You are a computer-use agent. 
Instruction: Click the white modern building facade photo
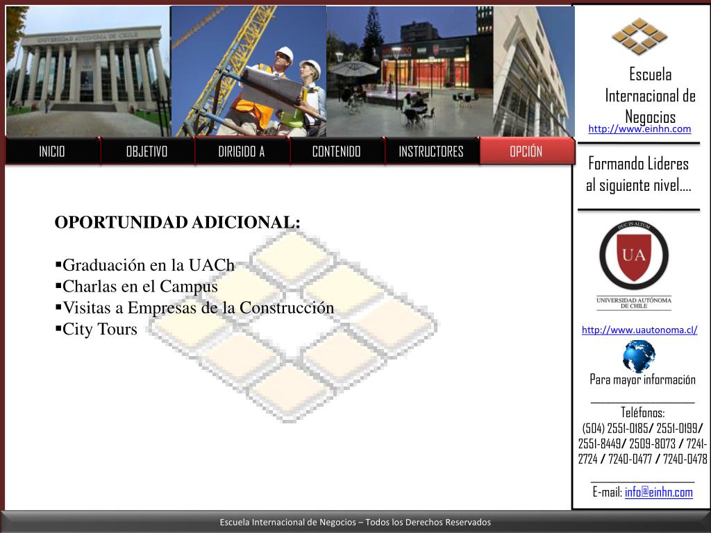coord(534,71)
